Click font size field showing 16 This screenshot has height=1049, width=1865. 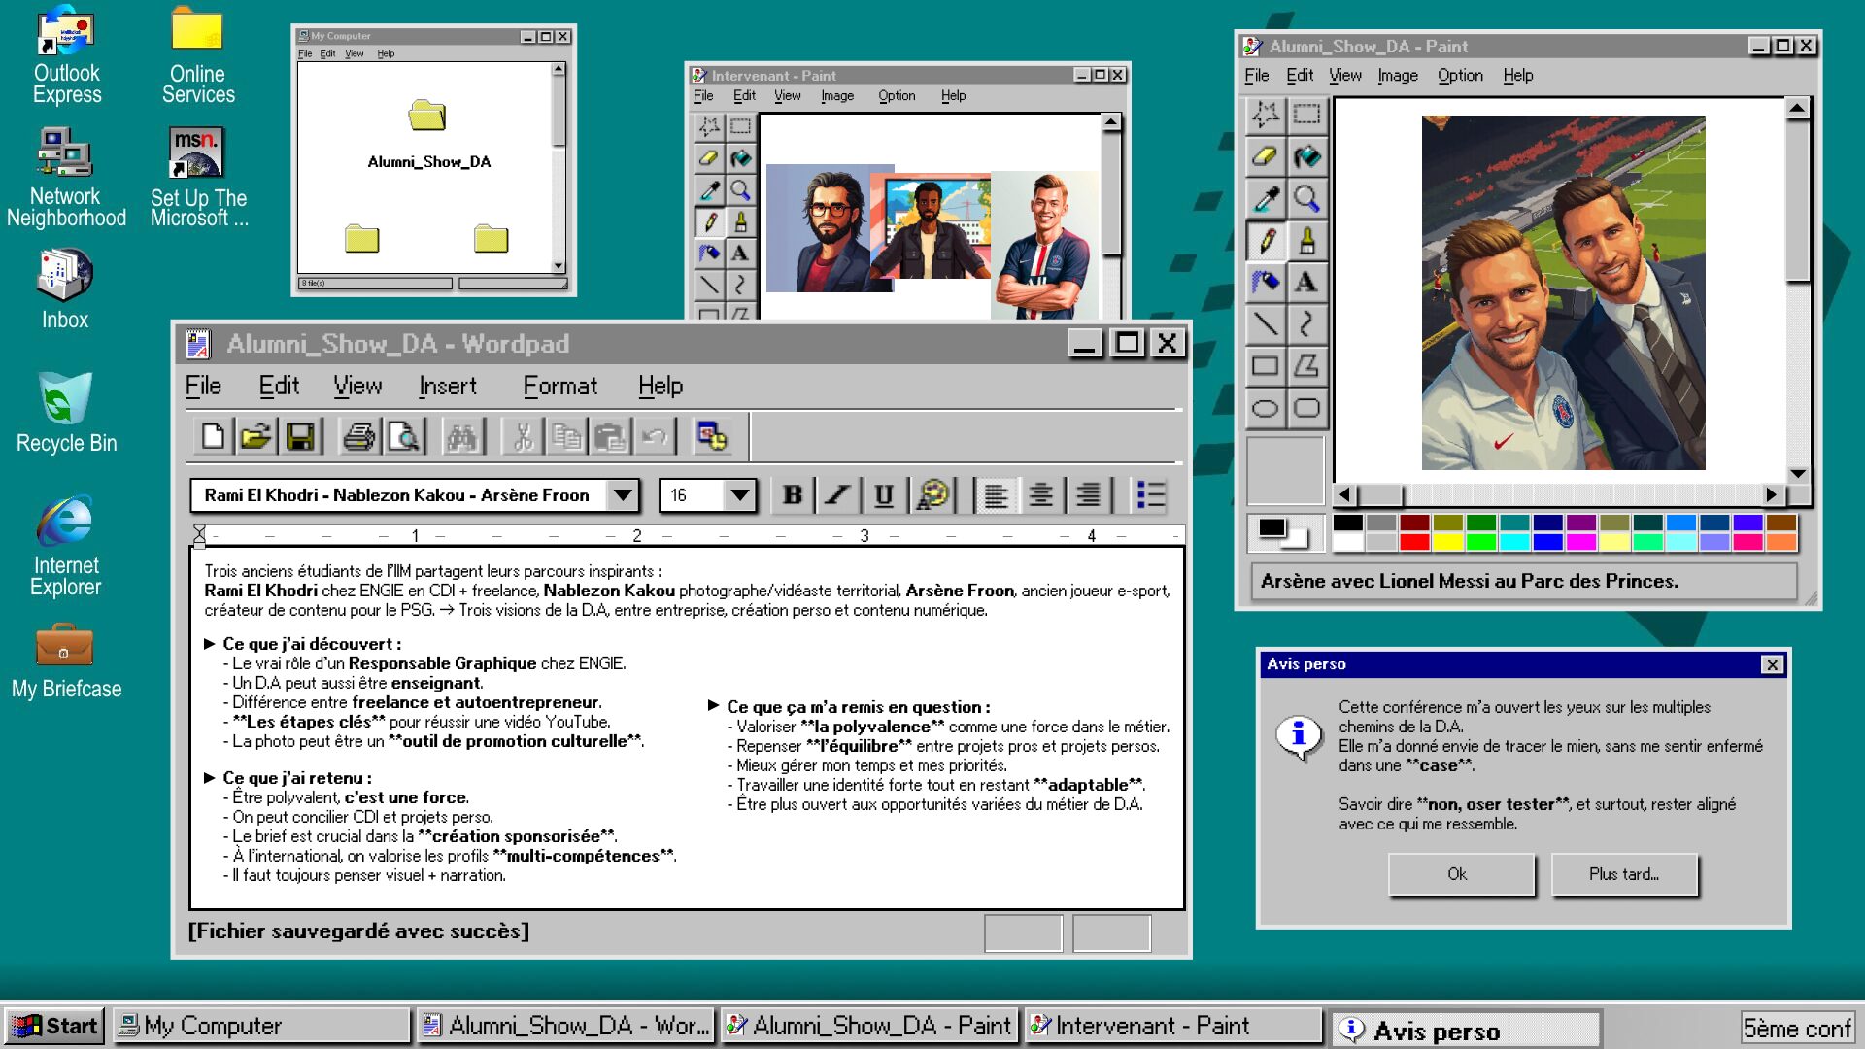pyautogui.click(x=692, y=495)
